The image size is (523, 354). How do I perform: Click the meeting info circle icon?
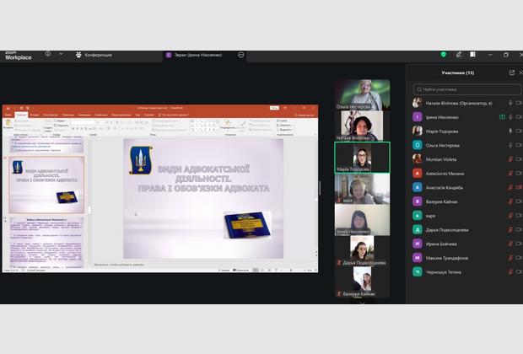click(48, 54)
